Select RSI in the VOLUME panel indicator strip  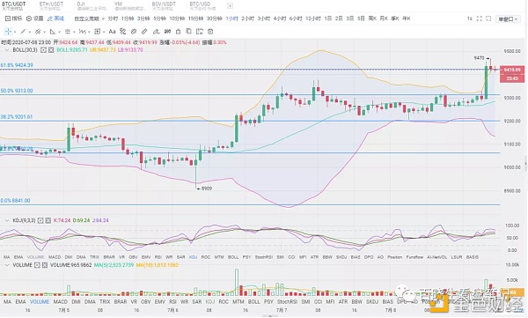click(172, 302)
